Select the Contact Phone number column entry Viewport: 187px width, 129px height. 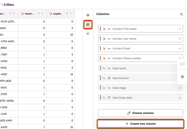pyautogui.click(x=141, y=58)
